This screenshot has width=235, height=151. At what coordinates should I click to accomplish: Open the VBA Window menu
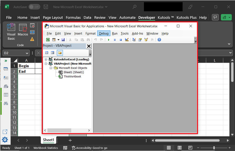click(152, 33)
